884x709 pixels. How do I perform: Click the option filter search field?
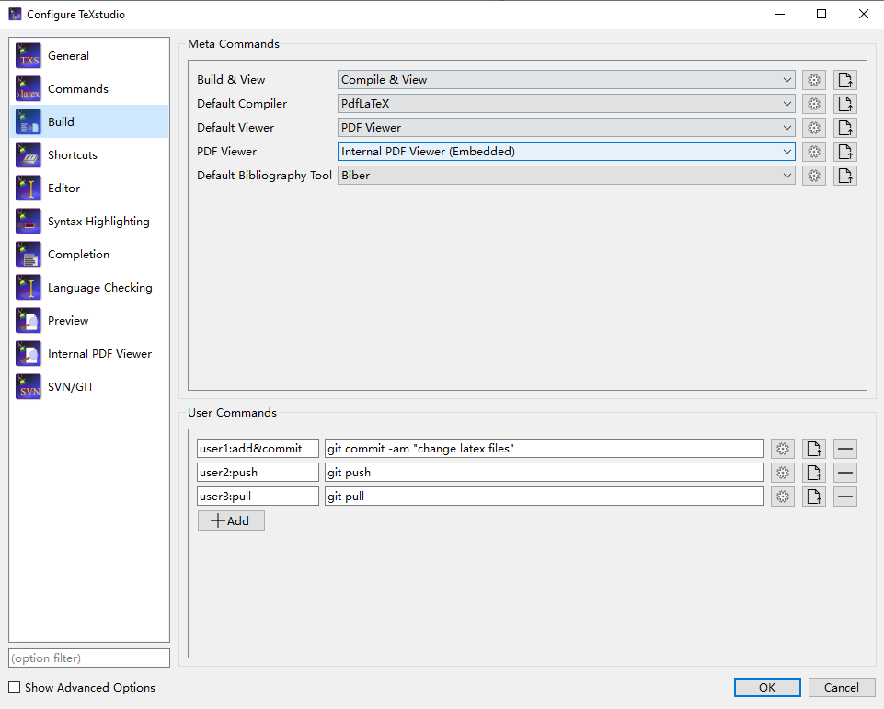coord(89,658)
